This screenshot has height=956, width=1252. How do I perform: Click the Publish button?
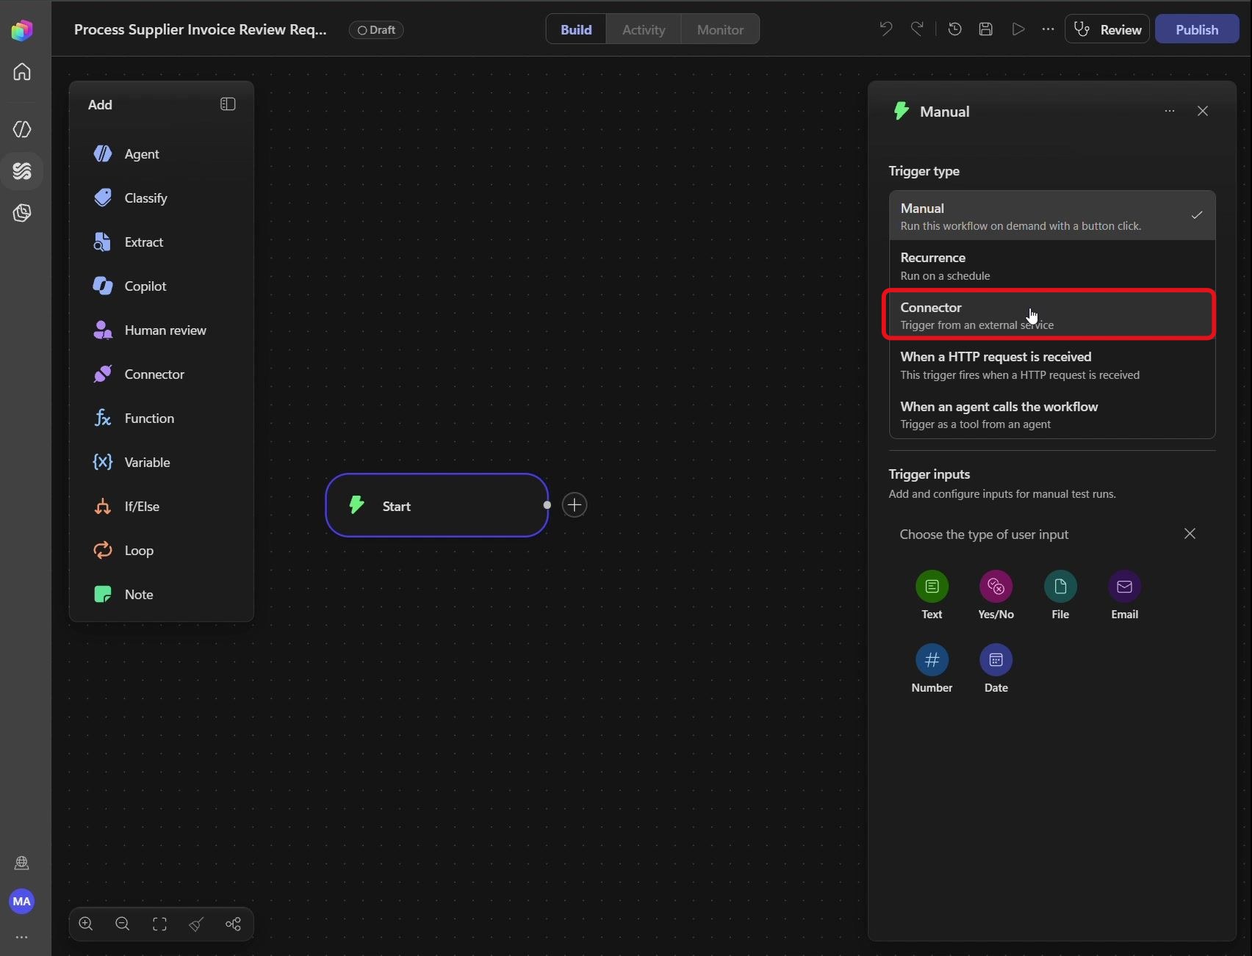(1196, 29)
